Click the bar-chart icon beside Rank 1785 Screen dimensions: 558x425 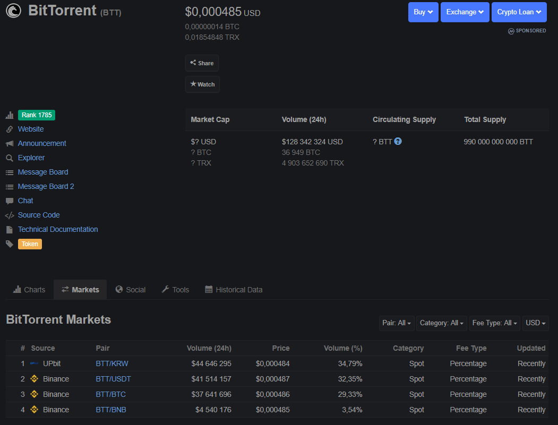(10, 115)
